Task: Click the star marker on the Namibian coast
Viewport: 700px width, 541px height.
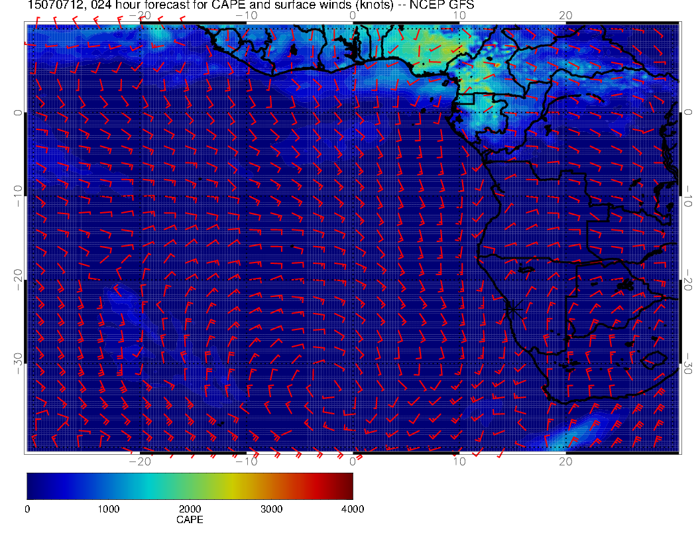Action: tap(512, 308)
